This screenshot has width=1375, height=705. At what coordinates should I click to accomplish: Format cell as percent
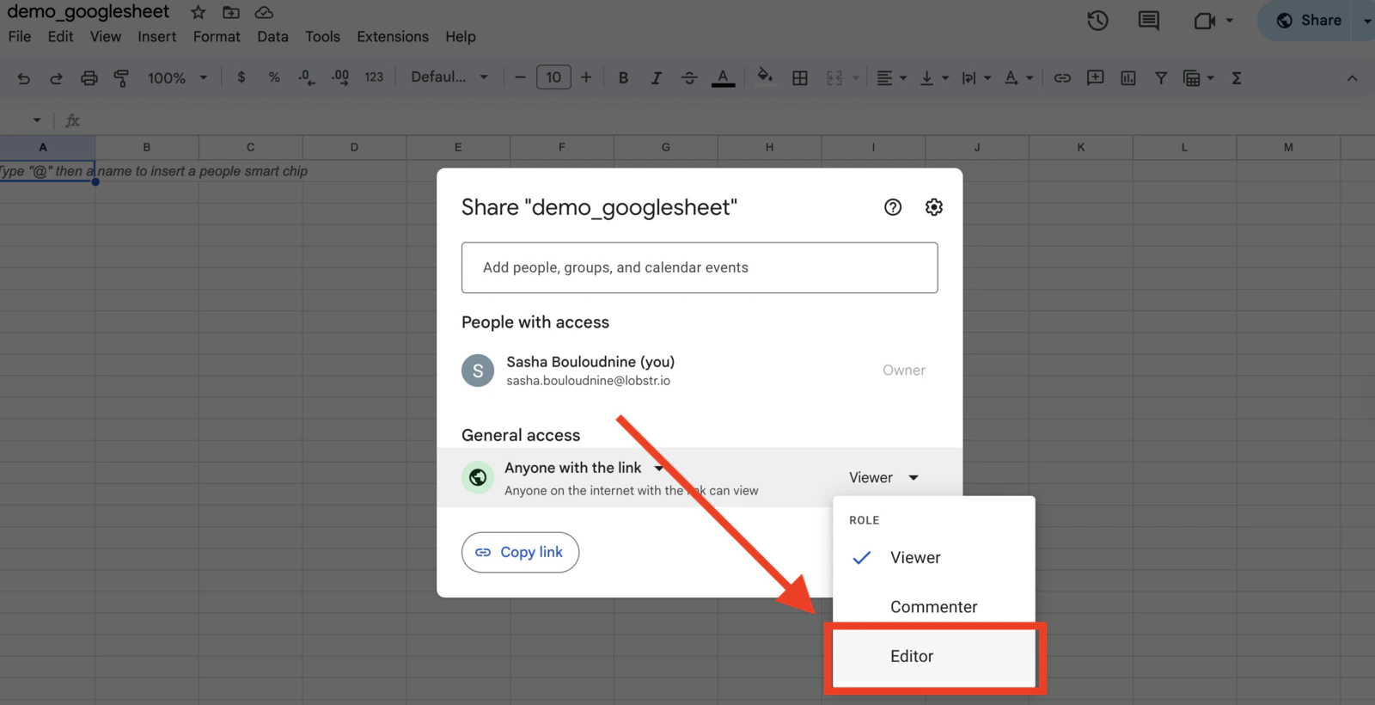coord(274,77)
